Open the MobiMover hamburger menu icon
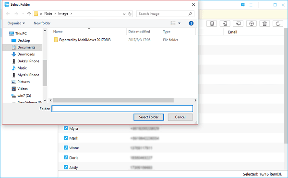Viewport: 288px width, 178px height. pos(251,5)
